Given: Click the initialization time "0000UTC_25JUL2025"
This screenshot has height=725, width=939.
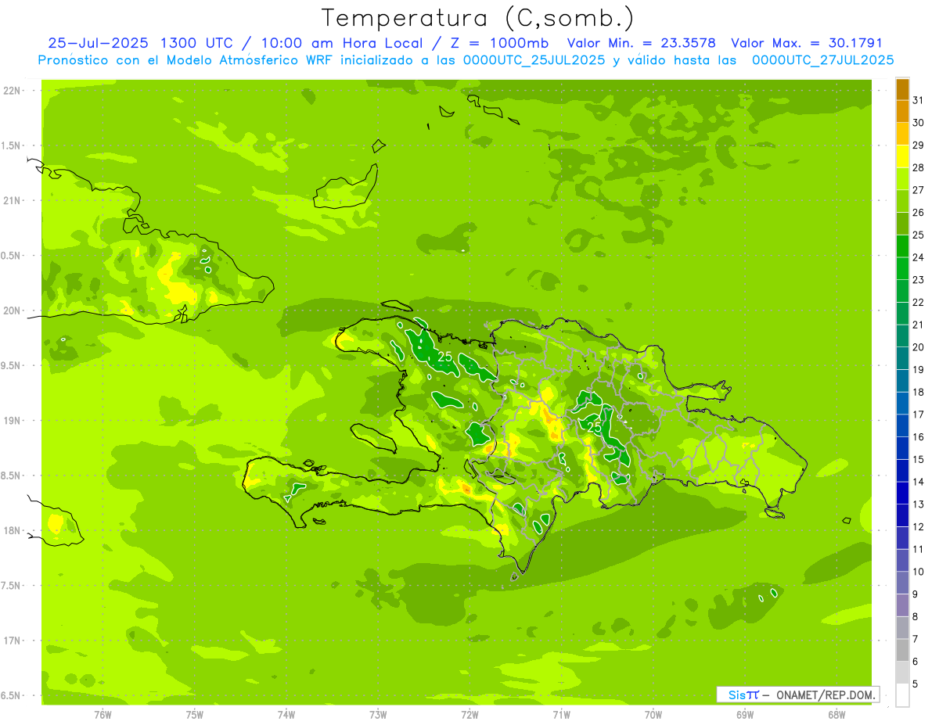Looking at the screenshot, I should click(534, 60).
